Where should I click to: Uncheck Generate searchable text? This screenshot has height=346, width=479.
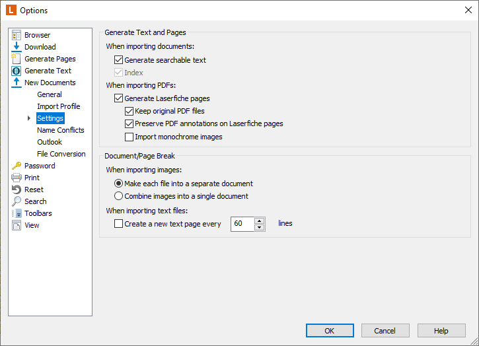[118, 60]
